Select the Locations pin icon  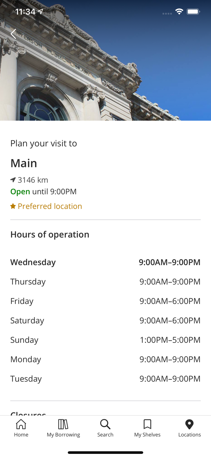[x=189, y=424]
